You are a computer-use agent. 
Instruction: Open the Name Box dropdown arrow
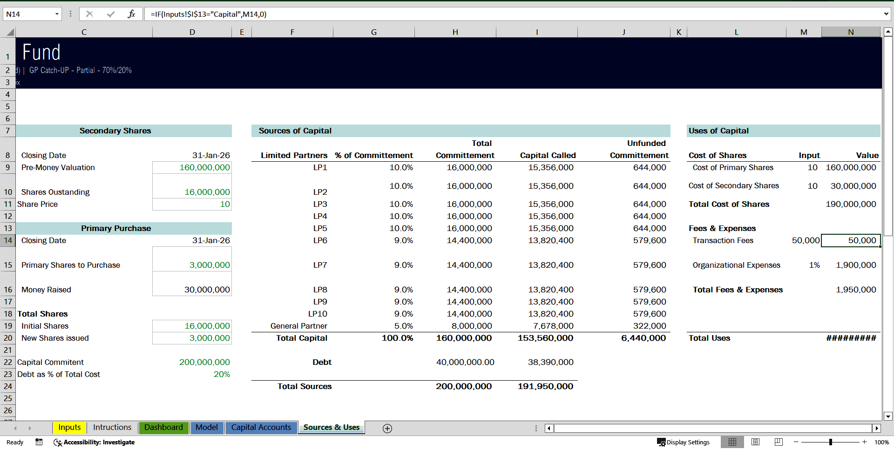[x=57, y=14]
